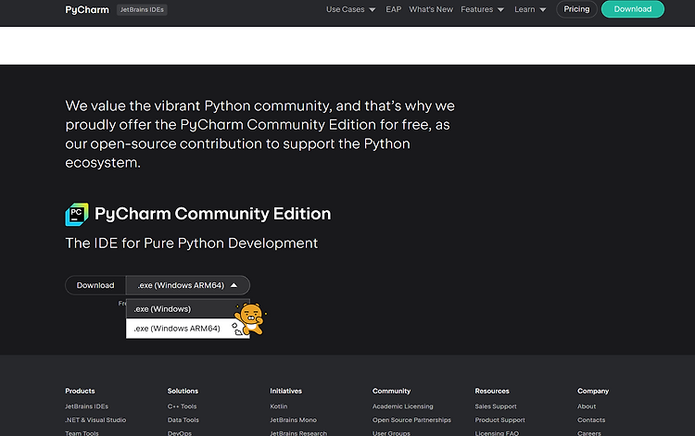Viewport: 695px width, 436px height.
Task: Collapse the .exe (Windows ARM64) installer selector
Action: click(188, 285)
